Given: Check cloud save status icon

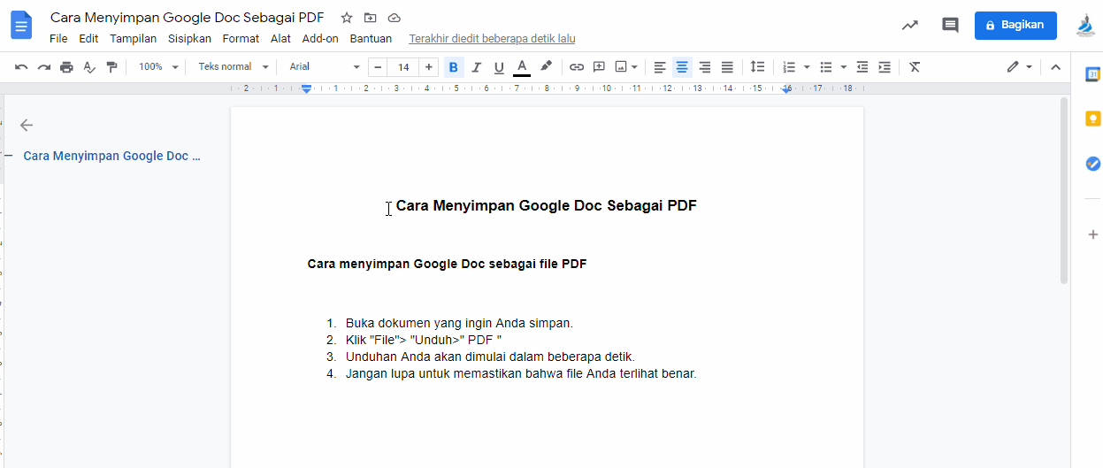Looking at the screenshot, I should click(394, 18).
